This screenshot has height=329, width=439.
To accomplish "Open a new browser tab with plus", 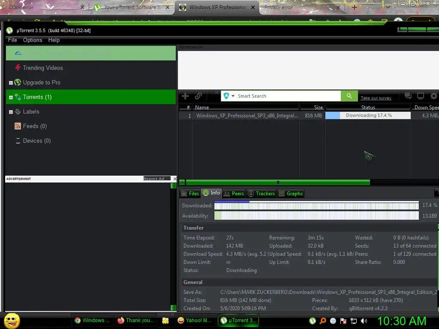I will click(354, 7).
